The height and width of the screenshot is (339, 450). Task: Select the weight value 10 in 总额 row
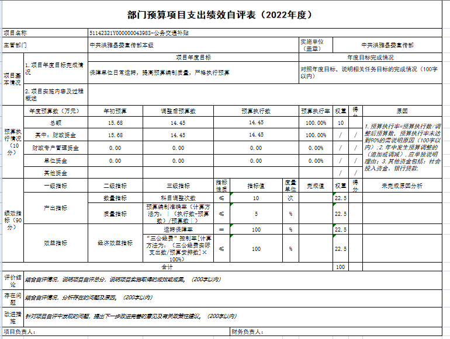pos(341,123)
